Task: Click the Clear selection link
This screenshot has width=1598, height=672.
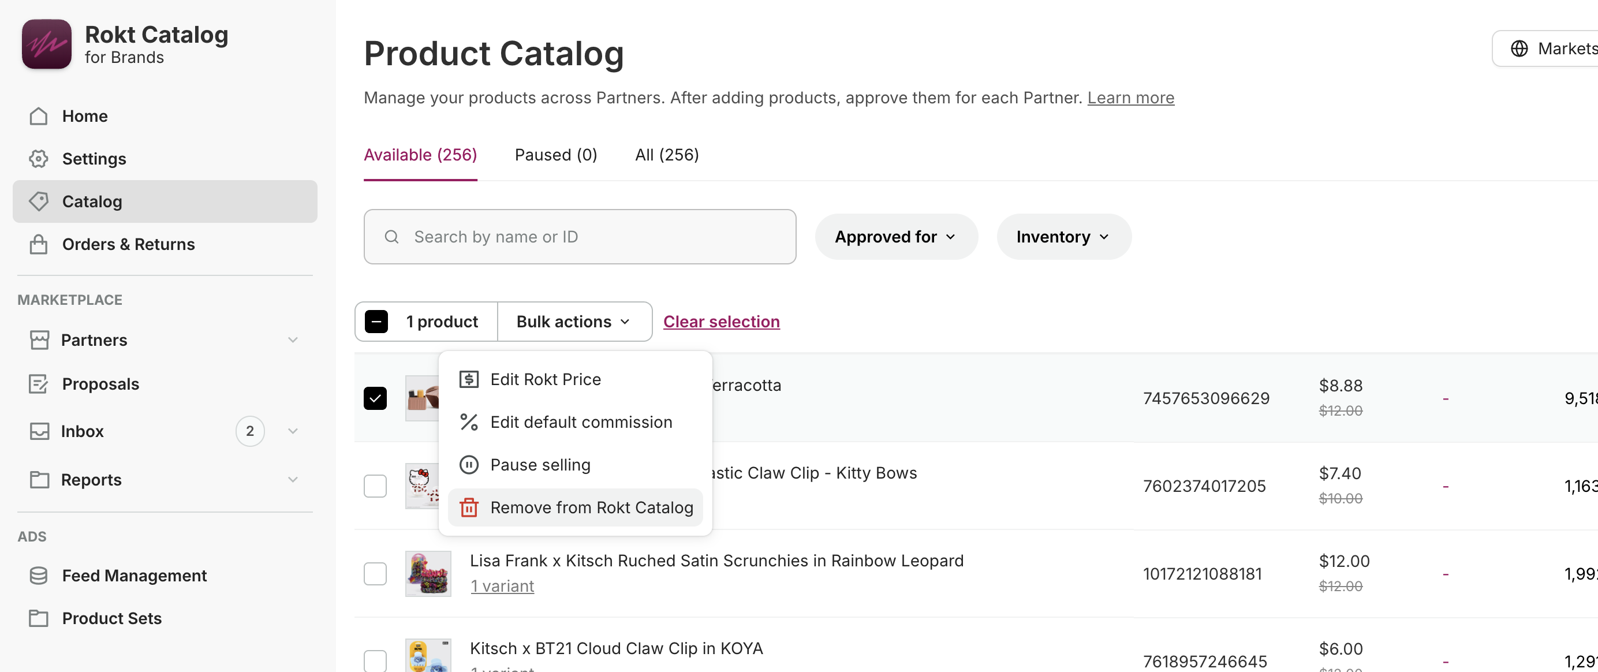Action: [x=722, y=322]
